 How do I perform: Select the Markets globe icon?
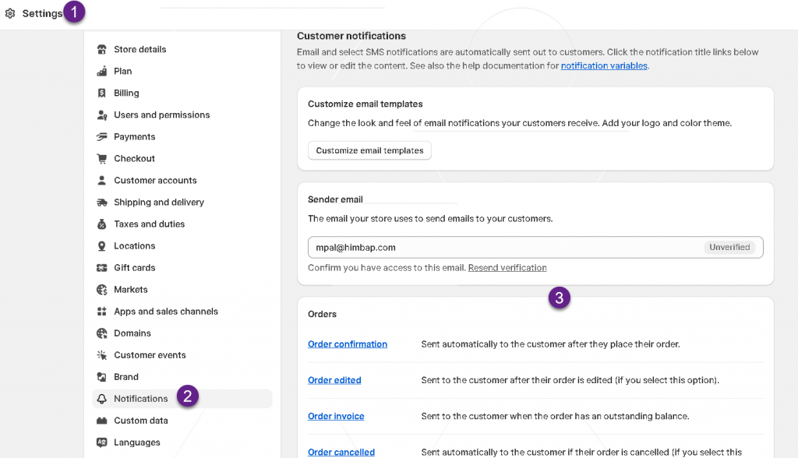(101, 289)
